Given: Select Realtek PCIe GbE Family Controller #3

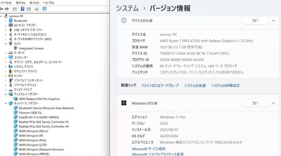Looking at the screenshot, I should [x=44, y=122].
